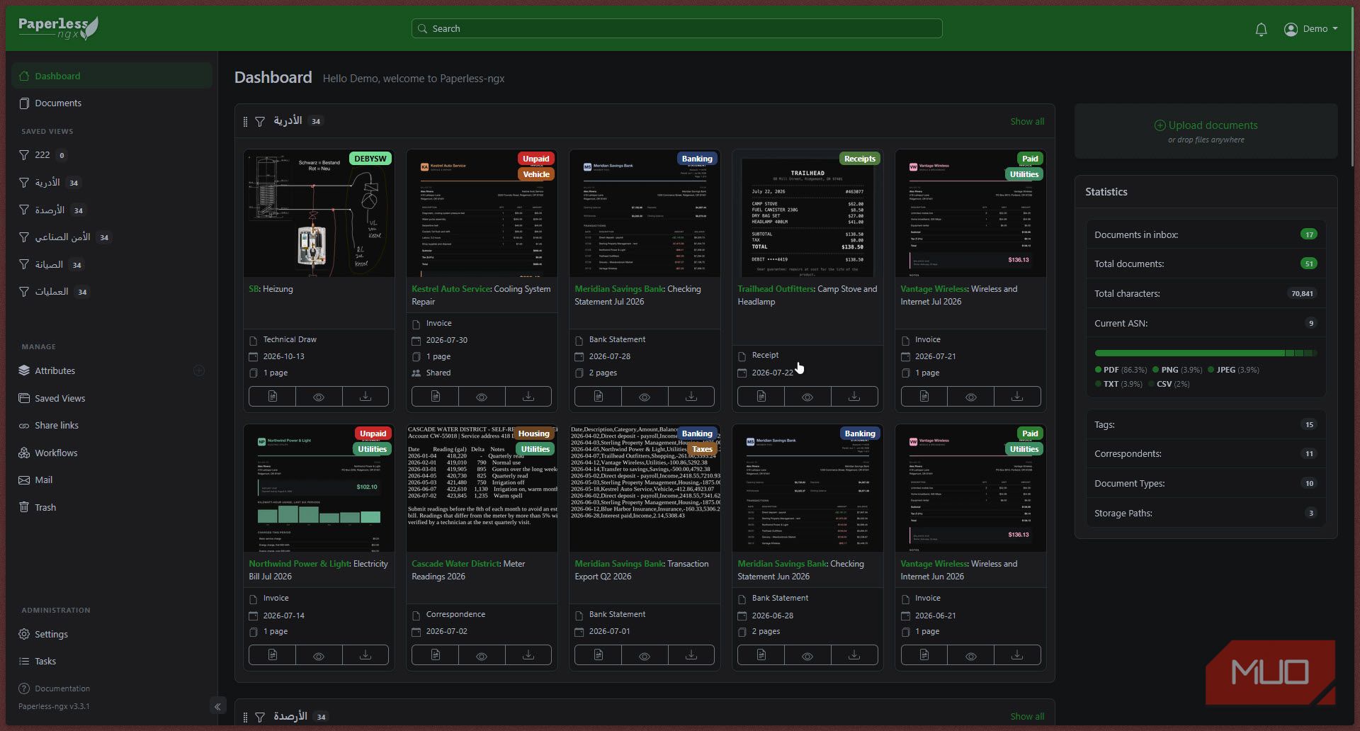This screenshot has height=731, width=1360.
Task: Preview the SB: Heizung document with eye icon
Action: (x=319, y=397)
